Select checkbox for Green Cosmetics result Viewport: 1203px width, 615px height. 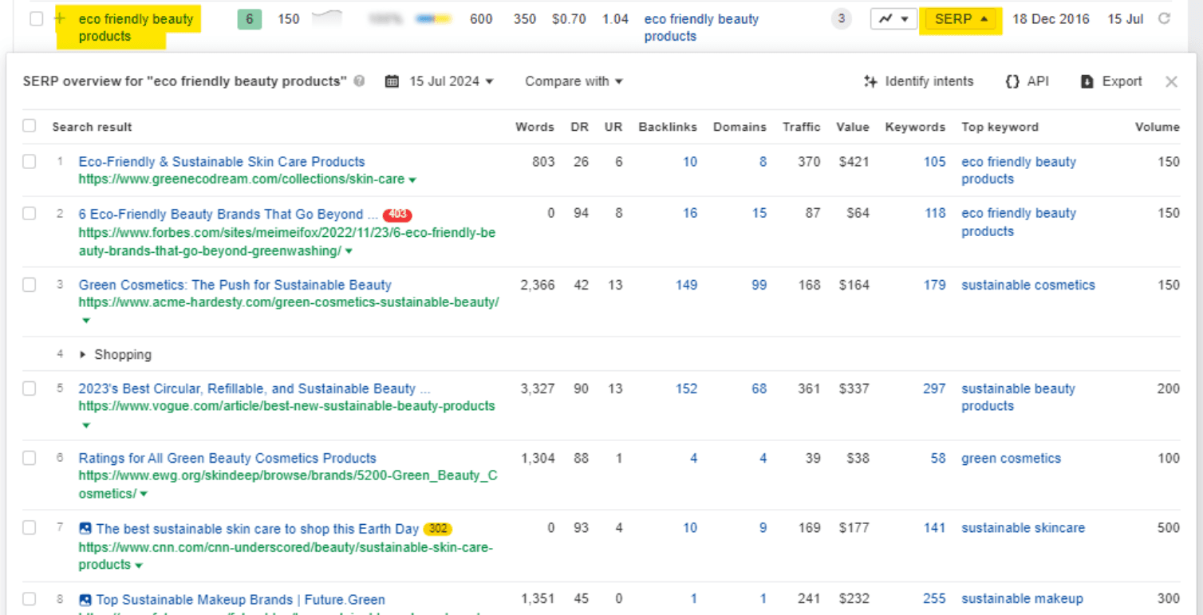pos(30,285)
